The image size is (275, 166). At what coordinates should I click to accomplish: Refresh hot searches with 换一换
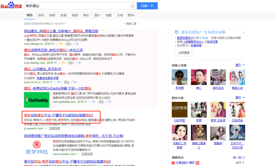239,157
